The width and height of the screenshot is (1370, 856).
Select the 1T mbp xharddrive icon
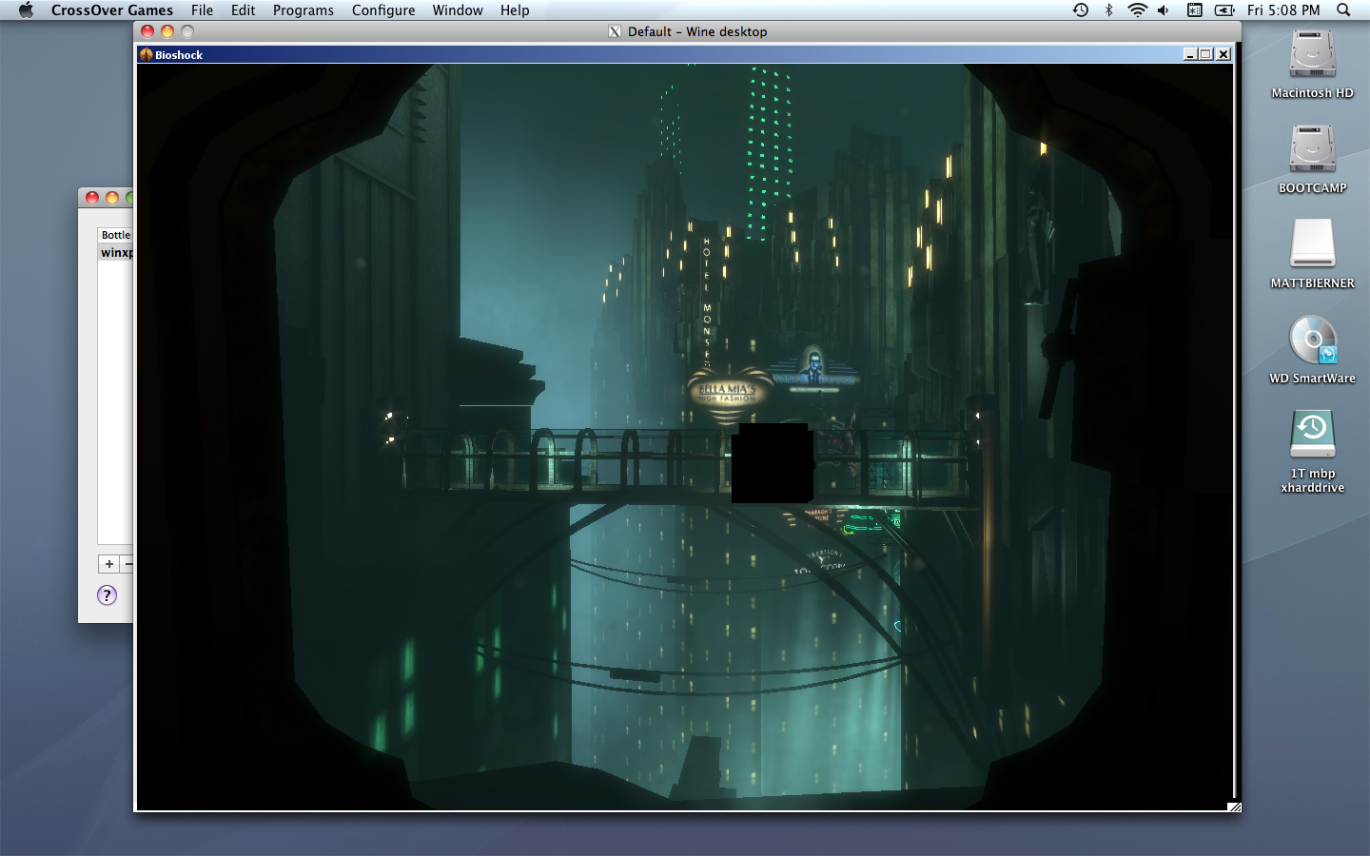tap(1313, 435)
